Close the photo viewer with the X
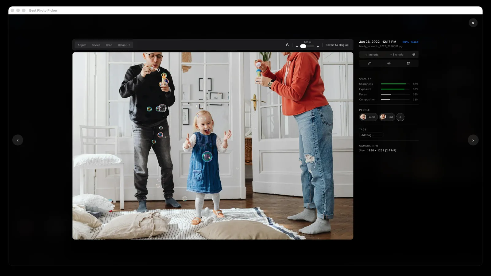Screen dimensions: 491x276 pos(473,23)
